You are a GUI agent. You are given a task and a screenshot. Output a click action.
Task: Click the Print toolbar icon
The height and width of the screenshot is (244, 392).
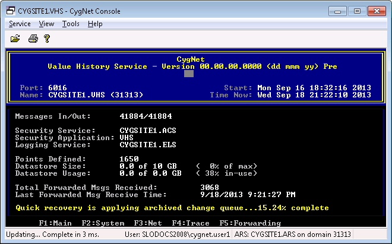point(33,39)
